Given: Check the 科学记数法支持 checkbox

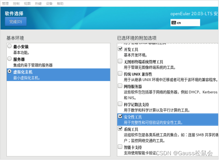Looking at the screenshot, I should [x=120, y=104].
